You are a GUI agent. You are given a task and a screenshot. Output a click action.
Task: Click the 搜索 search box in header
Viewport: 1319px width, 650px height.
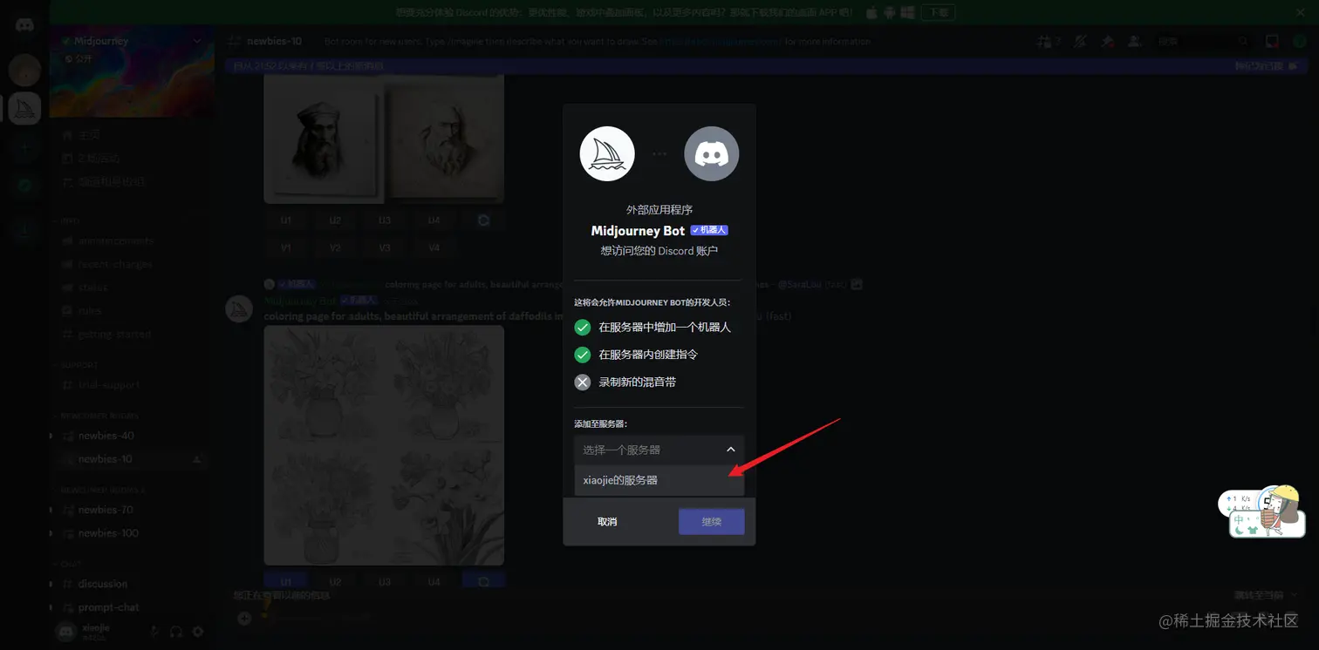pyautogui.click(x=1202, y=41)
